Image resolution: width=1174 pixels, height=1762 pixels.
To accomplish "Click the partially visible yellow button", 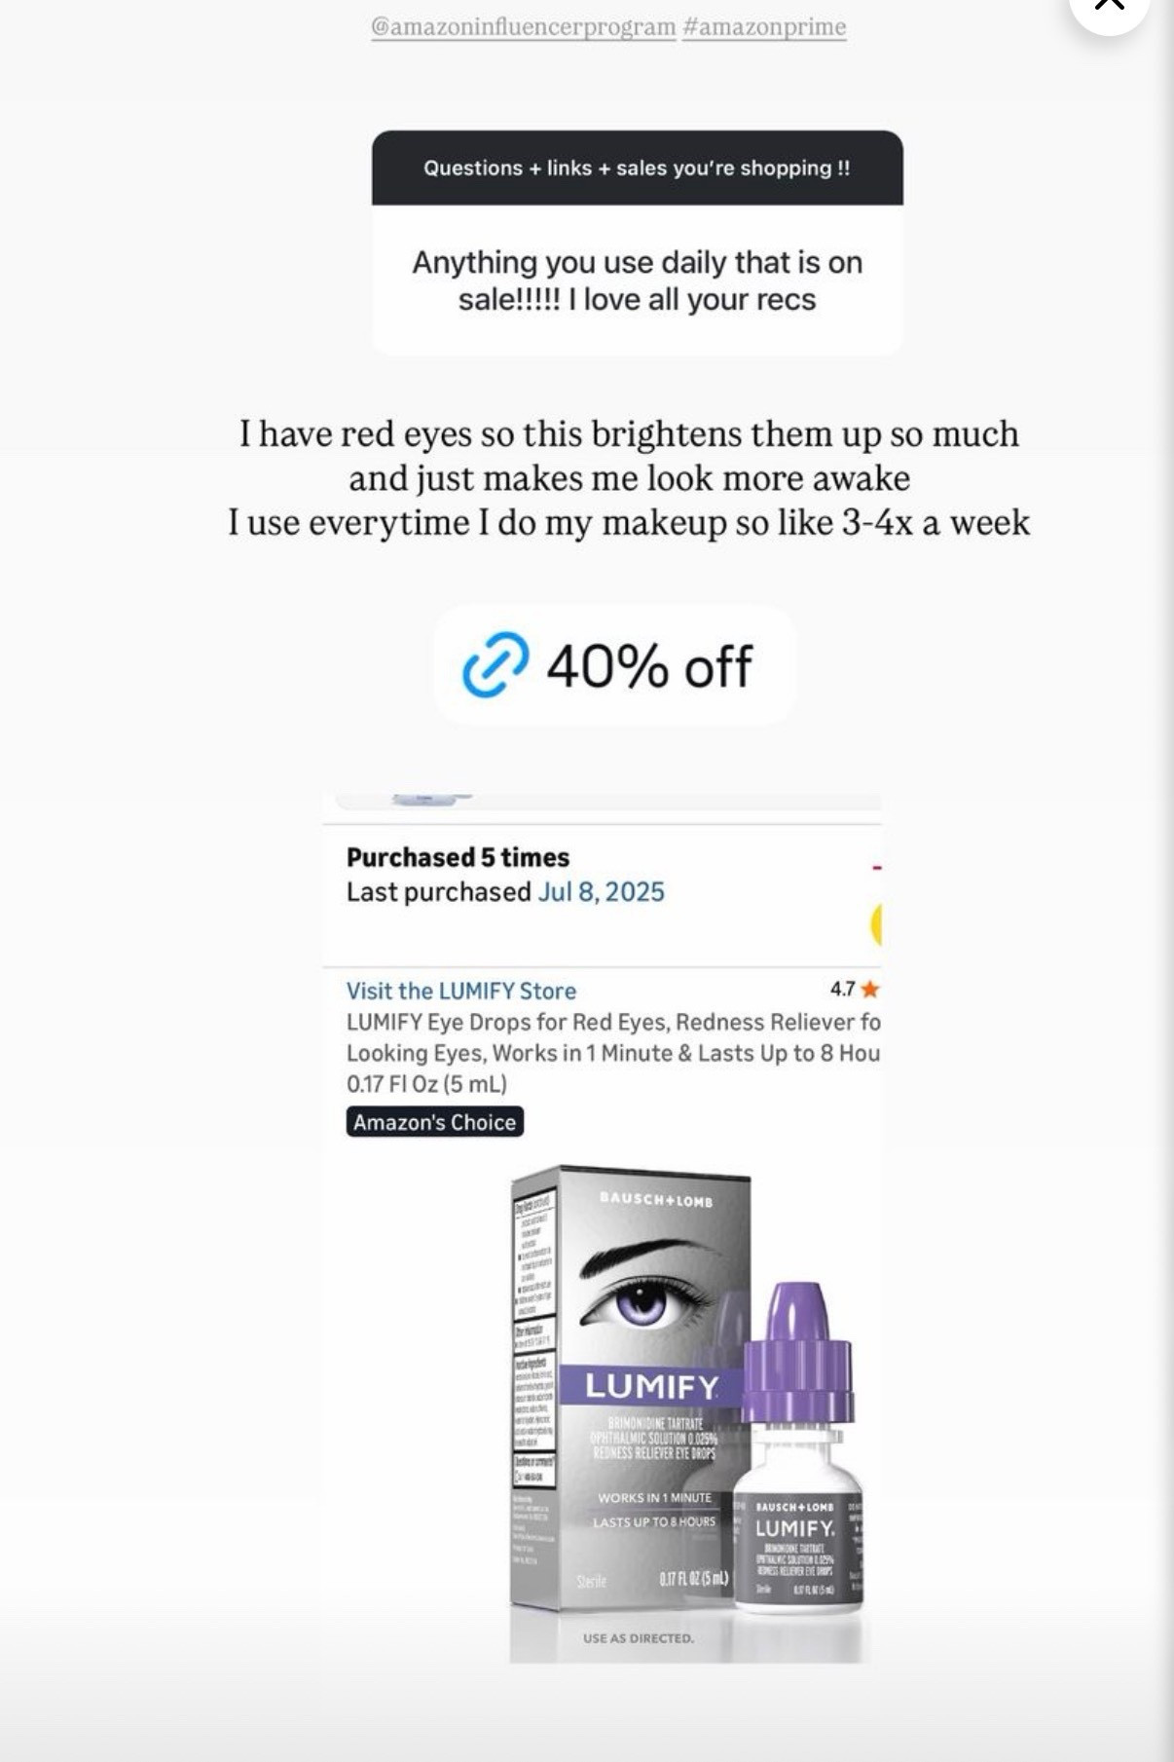I will [x=876, y=924].
